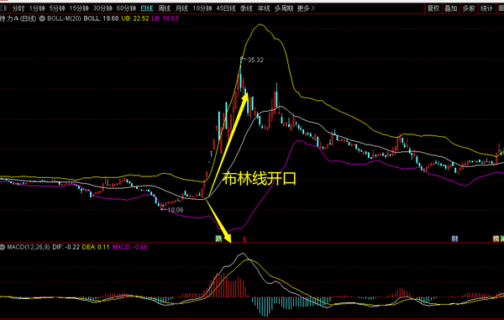
Task: Click the UB: 22.52 value
Action: pyautogui.click(x=135, y=18)
